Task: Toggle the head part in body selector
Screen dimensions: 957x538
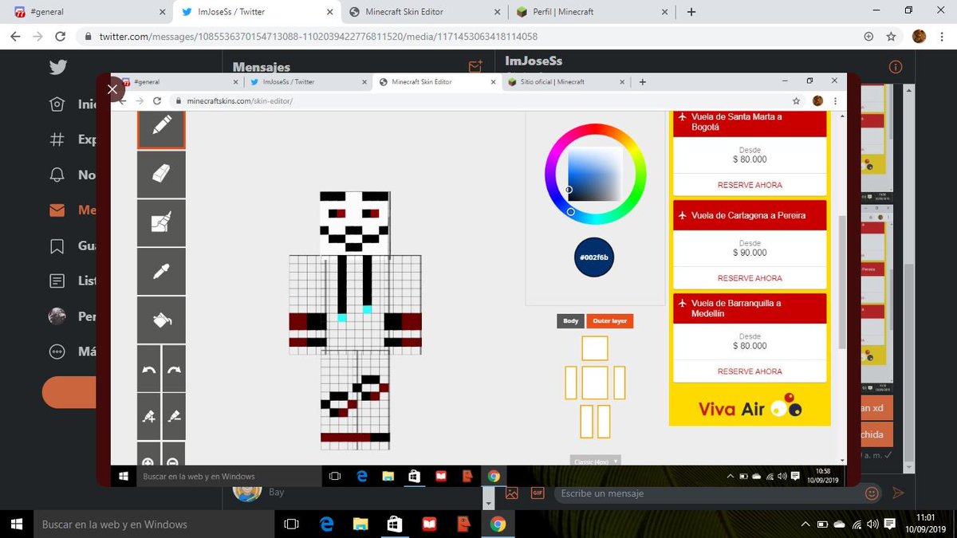Action: pyautogui.click(x=595, y=348)
